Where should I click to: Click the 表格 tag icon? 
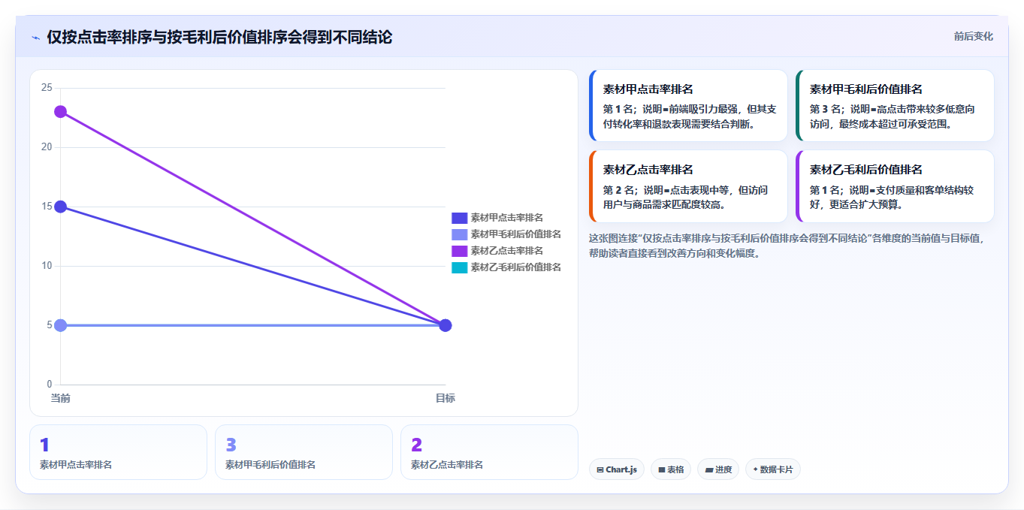(662, 470)
